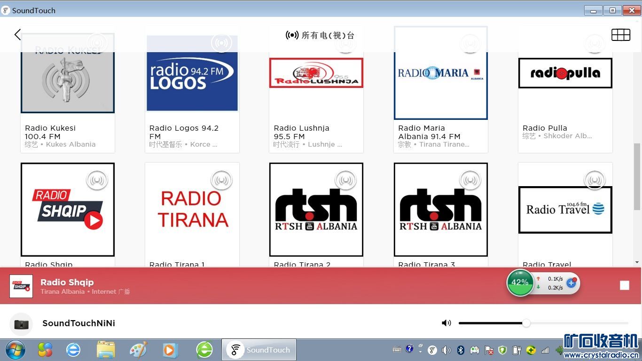Open the Windows Start menu
Viewport: 642px width, 361px height.
tap(16, 350)
